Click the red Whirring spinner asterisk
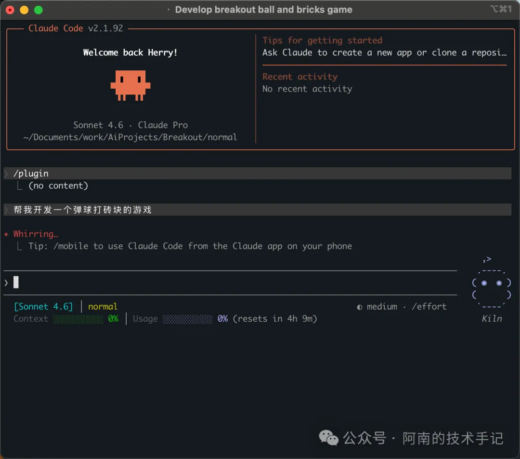This screenshot has height=459, width=520. click(x=6, y=234)
